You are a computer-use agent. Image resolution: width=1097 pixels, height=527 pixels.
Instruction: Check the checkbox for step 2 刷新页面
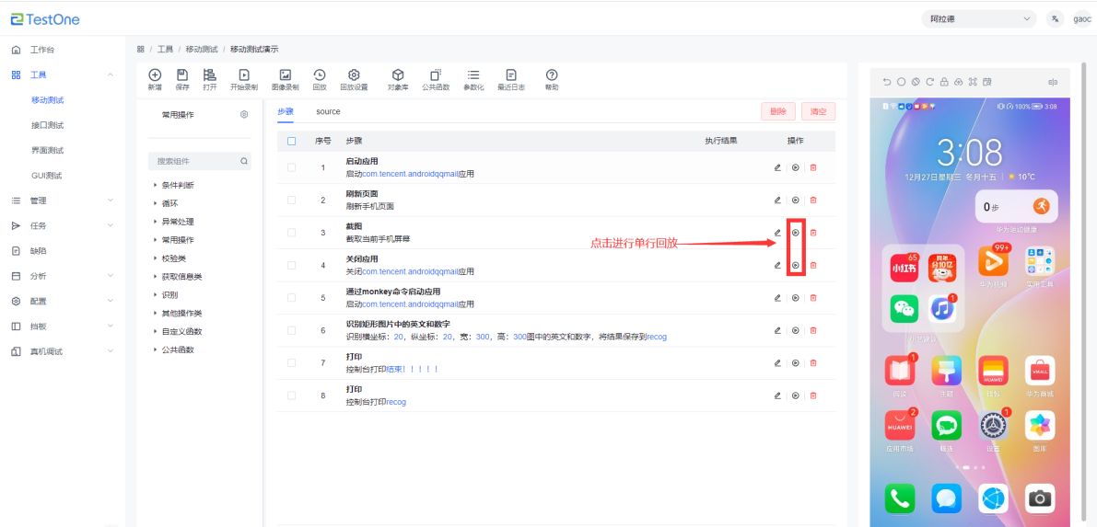tap(292, 200)
